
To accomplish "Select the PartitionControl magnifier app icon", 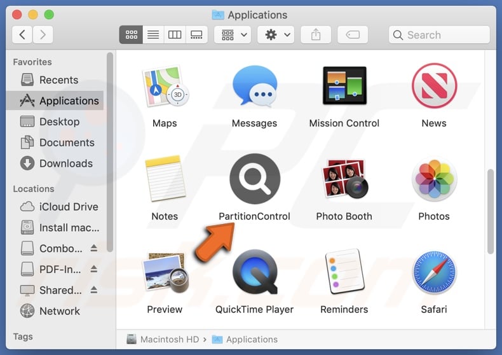I will pyautogui.click(x=255, y=179).
